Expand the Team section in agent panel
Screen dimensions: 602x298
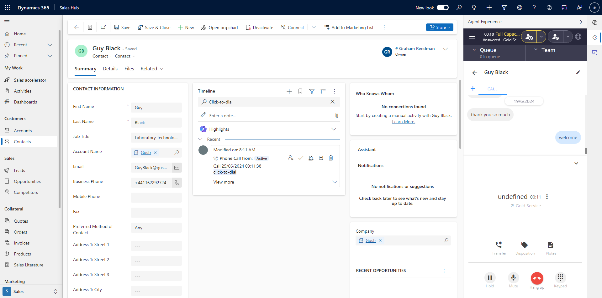pyautogui.click(x=536, y=50)
